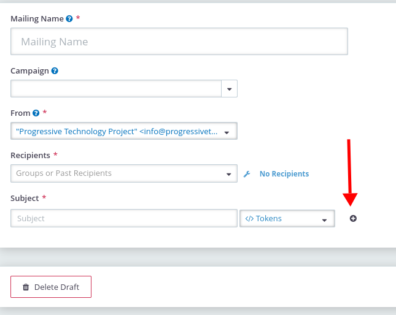Viewport: 396px width, 315px height.
Task: Expand the Campaign dropdown arrow
Action: (230, 89)
